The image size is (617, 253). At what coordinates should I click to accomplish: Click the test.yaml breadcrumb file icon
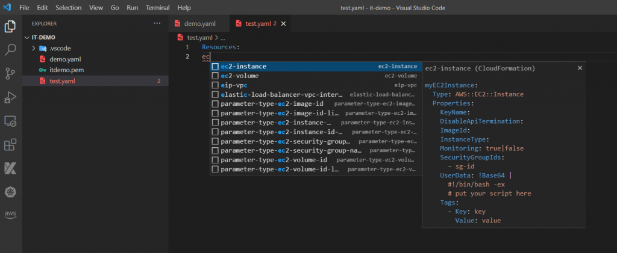click(181, 38)
